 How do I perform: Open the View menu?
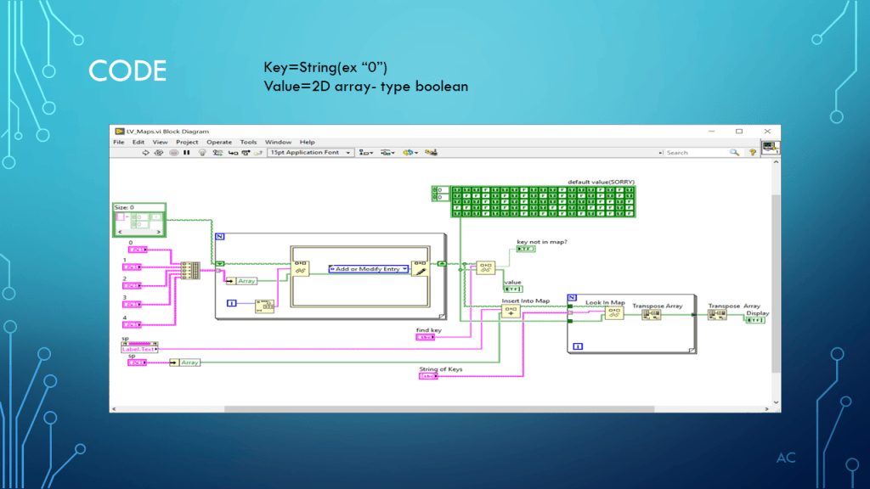point(160,142)
